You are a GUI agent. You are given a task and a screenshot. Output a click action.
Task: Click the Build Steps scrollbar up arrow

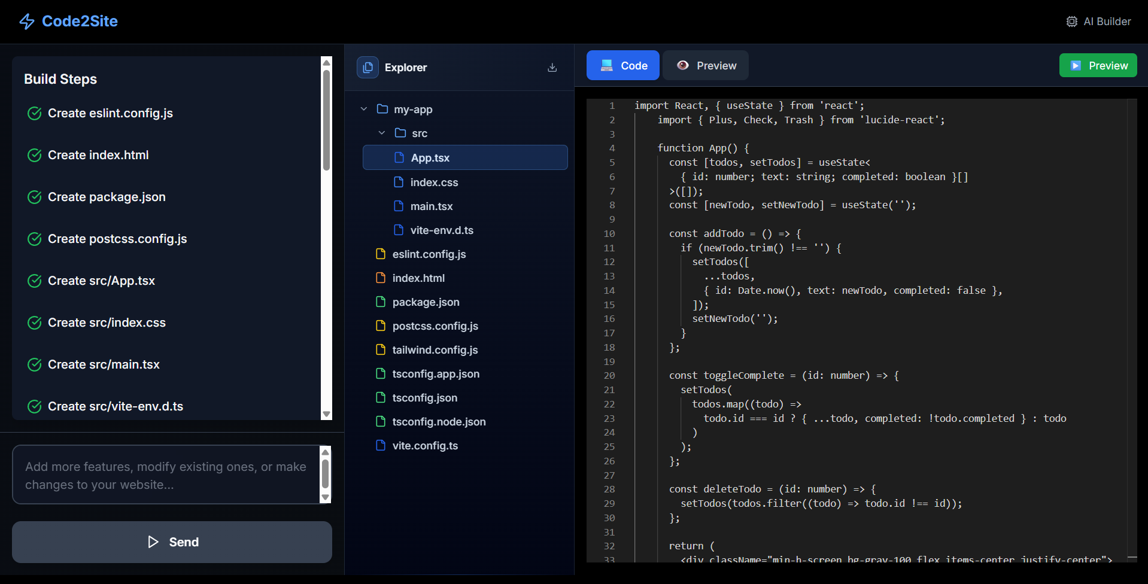pyautogui.click(x=326, y=62)
